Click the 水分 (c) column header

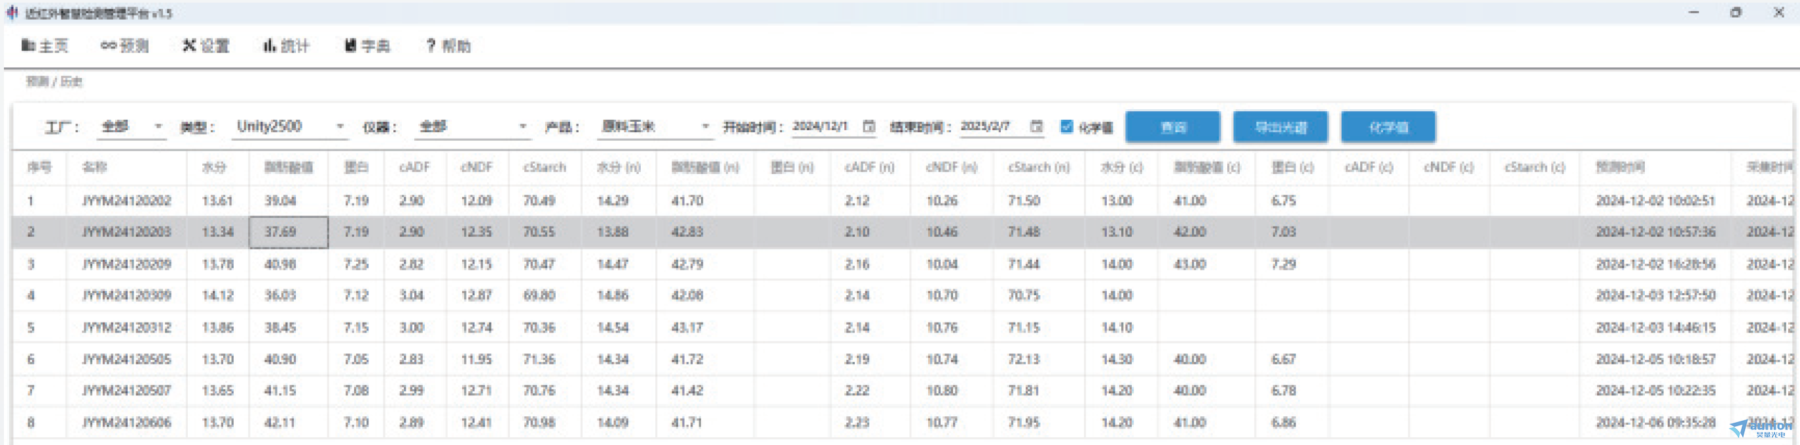(1121, 168)
